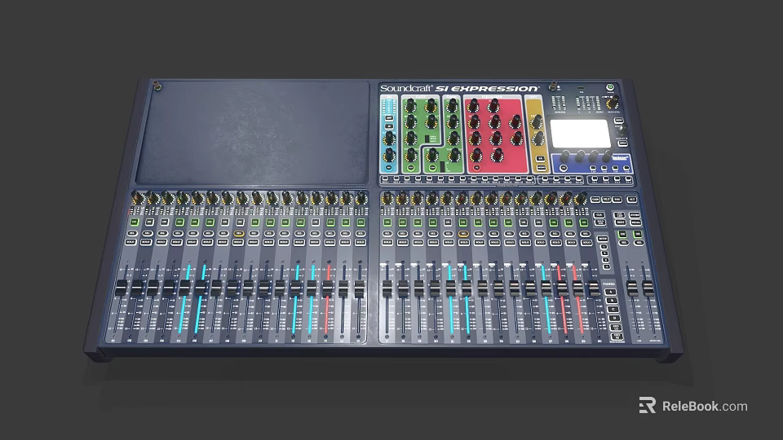Click the top-left knob in the green GATE section

(x=410, y=106)
